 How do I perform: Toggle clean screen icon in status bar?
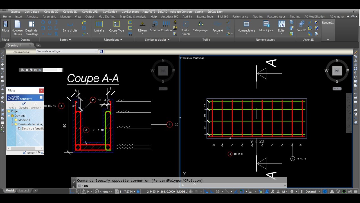(349, 191)
